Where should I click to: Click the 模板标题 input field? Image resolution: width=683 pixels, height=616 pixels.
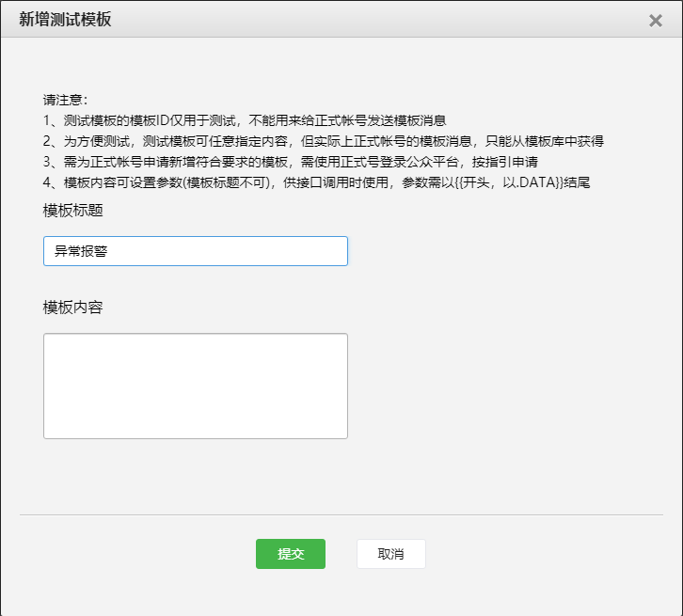pyautogui.click(x=196, y=251)
